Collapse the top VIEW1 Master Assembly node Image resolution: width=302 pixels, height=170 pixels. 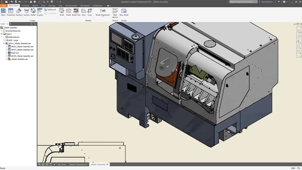coord(4,43)
